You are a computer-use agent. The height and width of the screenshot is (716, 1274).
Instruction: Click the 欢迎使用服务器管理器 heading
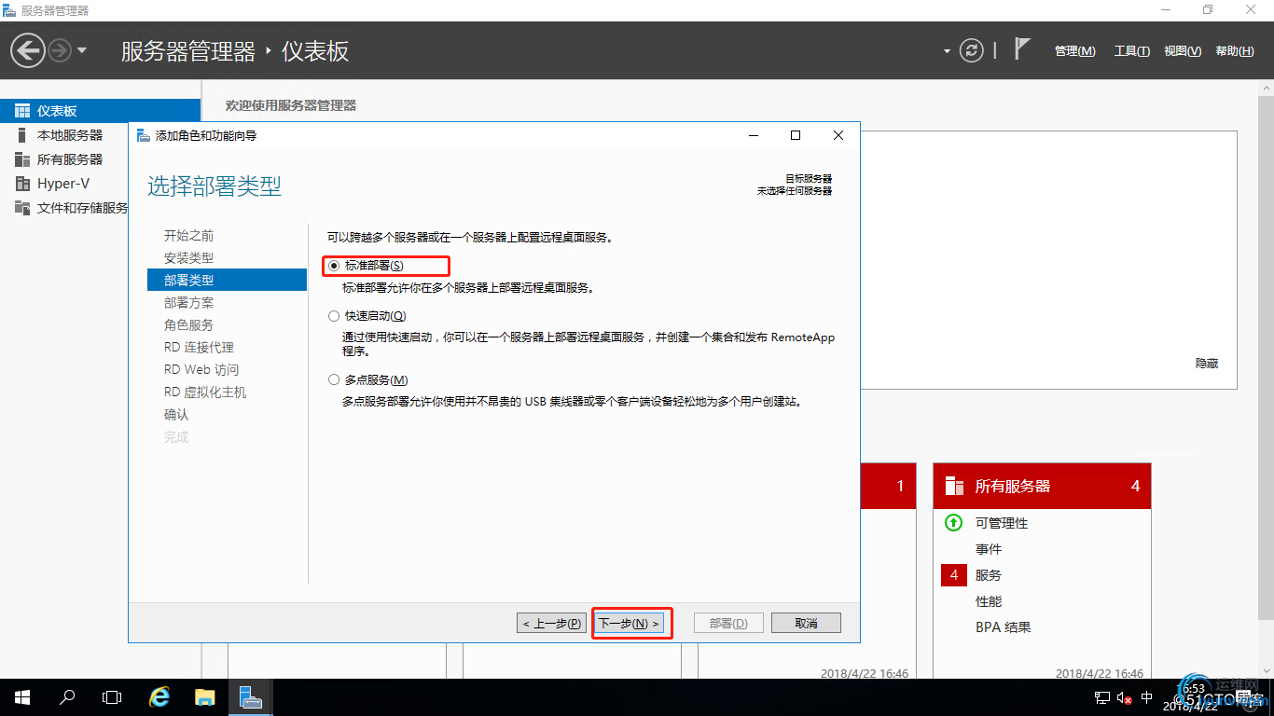pos(291,106)
